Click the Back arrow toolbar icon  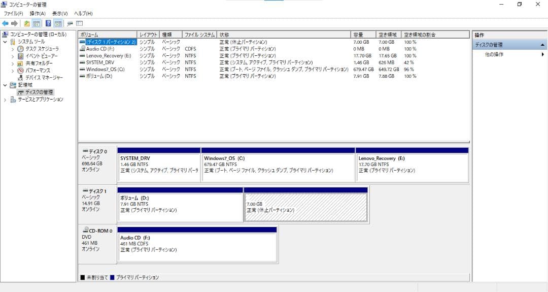click(x=5, y=23)
